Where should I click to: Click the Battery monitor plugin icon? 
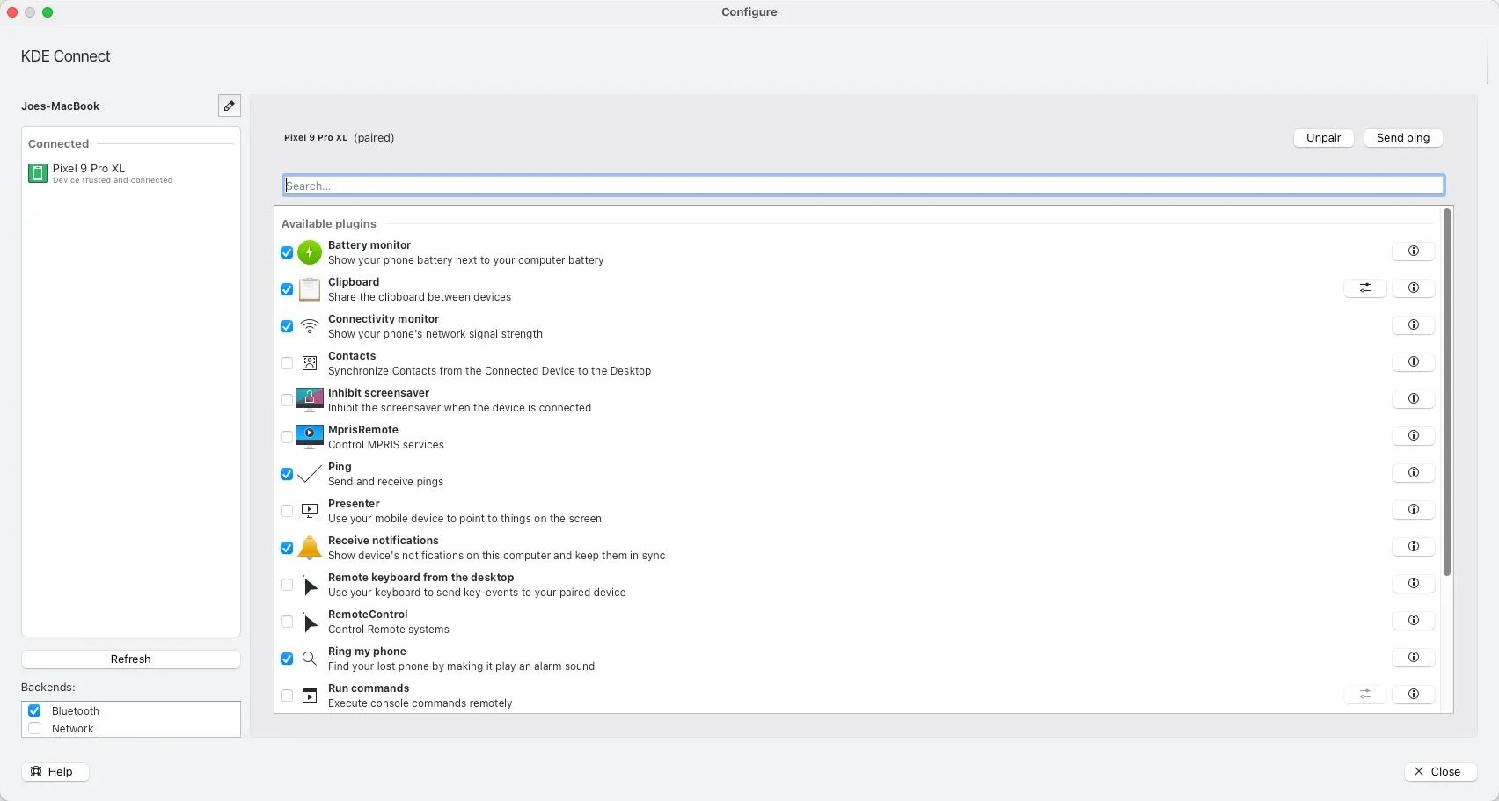(x=310, y=252)
